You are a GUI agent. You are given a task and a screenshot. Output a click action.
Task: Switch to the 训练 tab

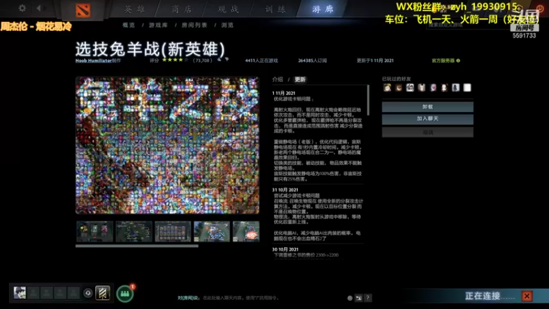pos(275,9)
